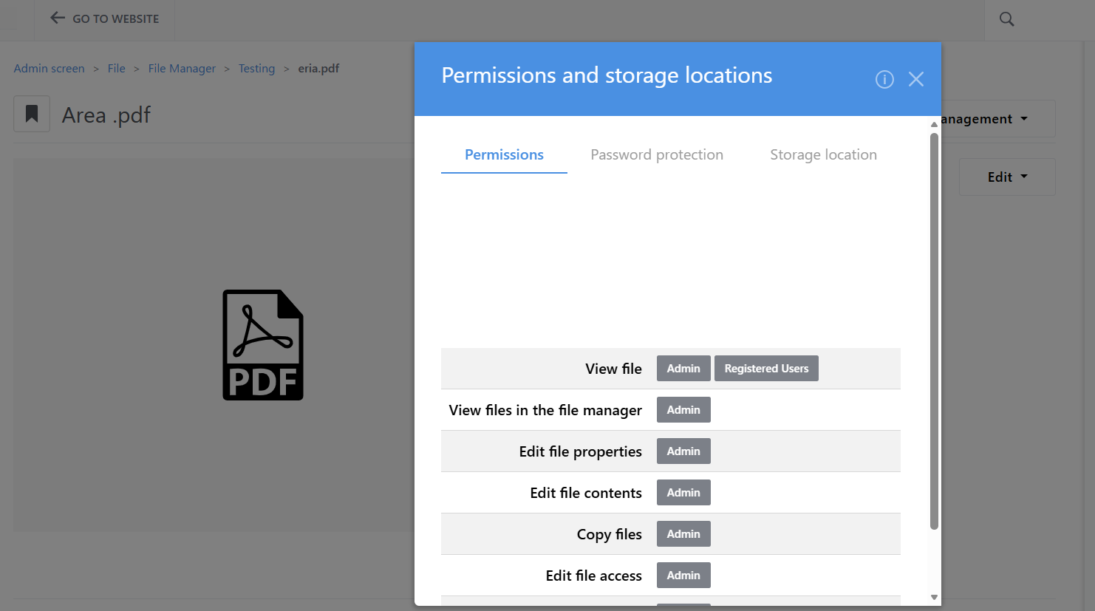Click the dialog scrollbar down arrow
The height and width of the screenshot is (611, 1095).
coord(934,597)
